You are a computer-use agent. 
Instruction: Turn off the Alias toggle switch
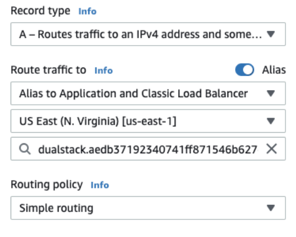tap(244, 70)
